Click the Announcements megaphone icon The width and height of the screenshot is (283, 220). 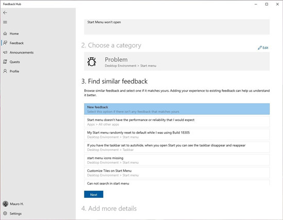5,52
